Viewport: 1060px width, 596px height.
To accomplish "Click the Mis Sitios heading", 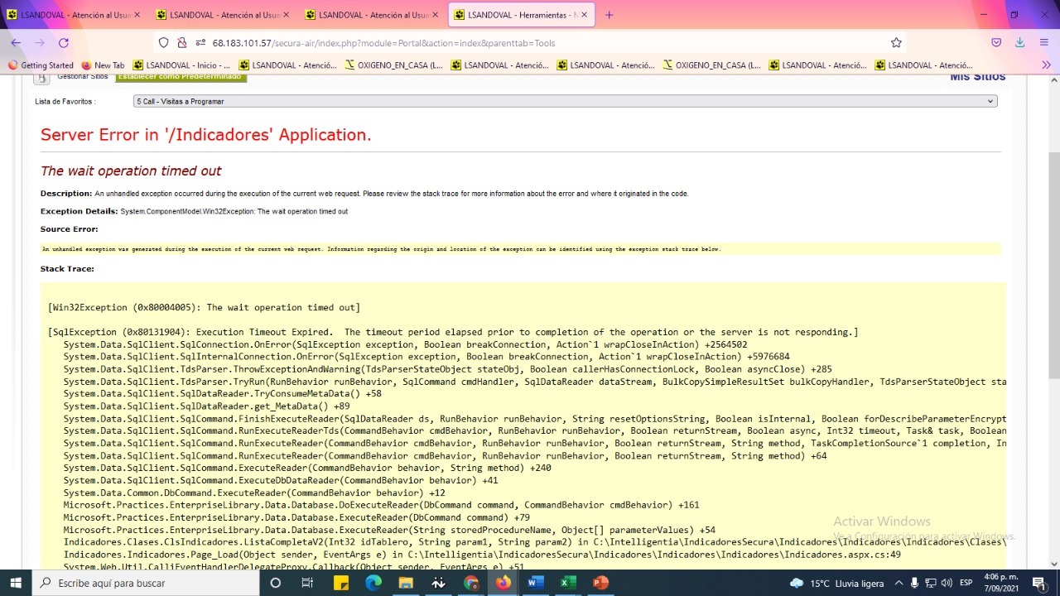I will click(977, 77).
